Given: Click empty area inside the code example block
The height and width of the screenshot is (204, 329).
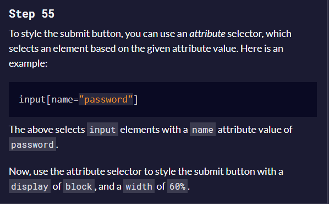Looking at the screenshot, I should pyautogui.click(x=227, y=99).
